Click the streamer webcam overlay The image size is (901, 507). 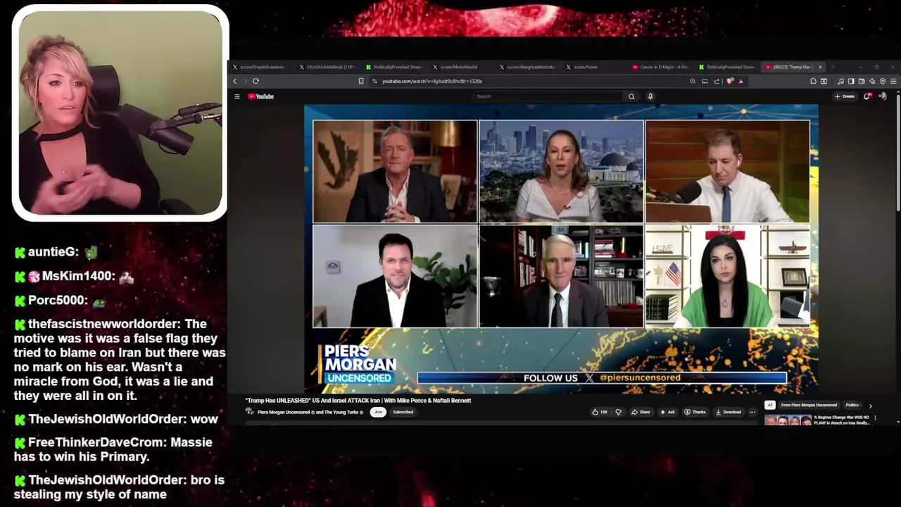pos(120,113)
